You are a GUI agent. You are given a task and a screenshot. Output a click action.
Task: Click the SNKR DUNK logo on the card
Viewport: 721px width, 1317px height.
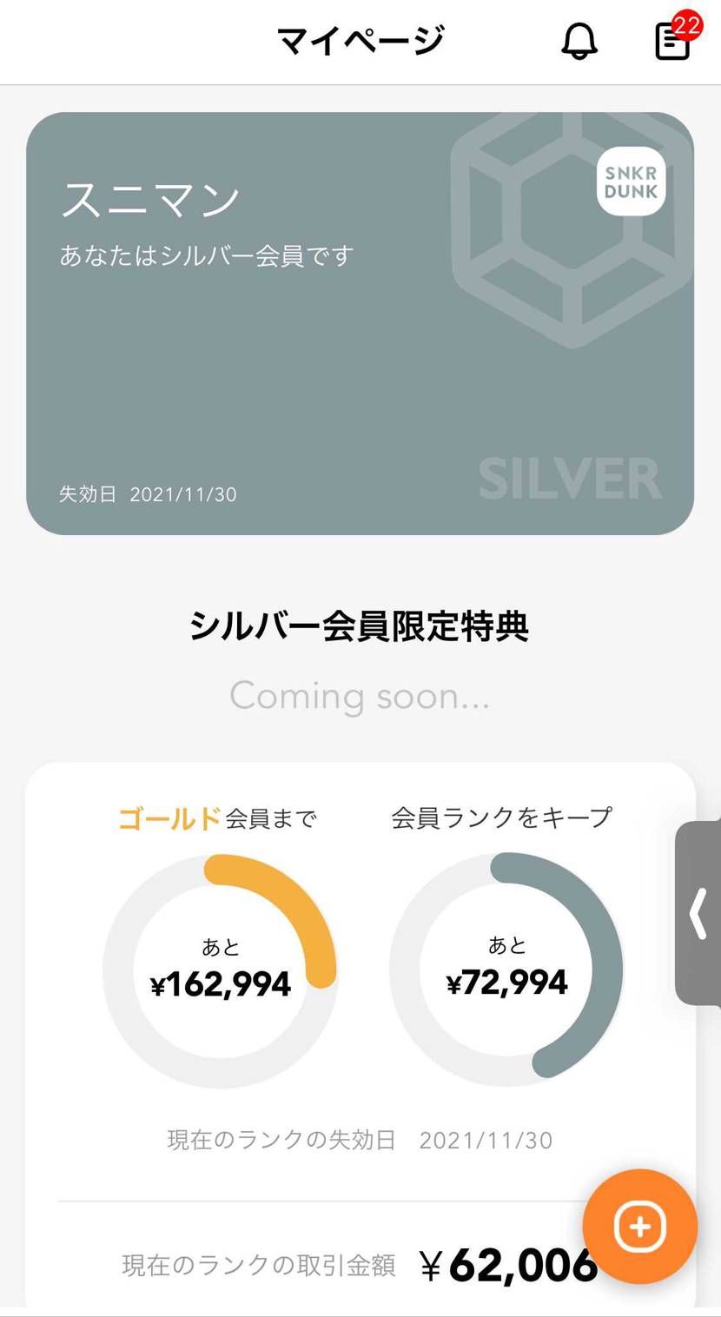[x=632, y=183]
